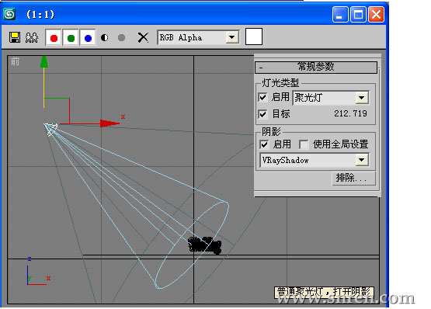Uncheck the light type 启用 checkbox
This screenshot has width=431, height=309.
(x=262, y=97)
